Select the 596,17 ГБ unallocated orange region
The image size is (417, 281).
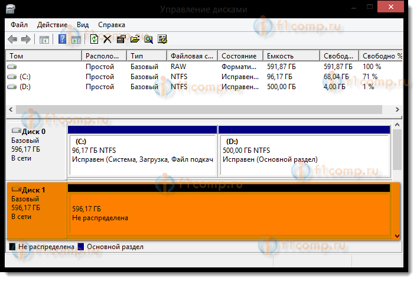pos(230,214)
